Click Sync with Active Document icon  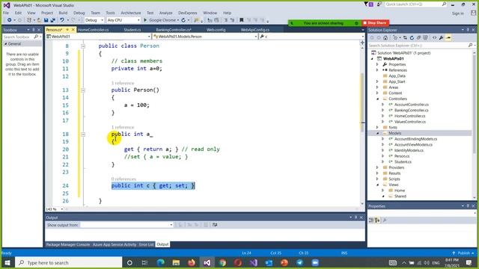(405, 38)
